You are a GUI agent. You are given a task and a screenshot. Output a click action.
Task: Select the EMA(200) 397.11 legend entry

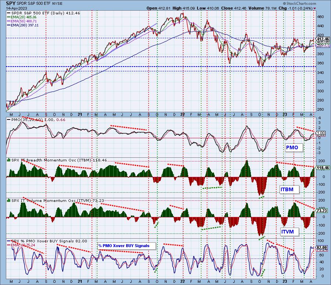pyautogui.click(x=23, y=25)
